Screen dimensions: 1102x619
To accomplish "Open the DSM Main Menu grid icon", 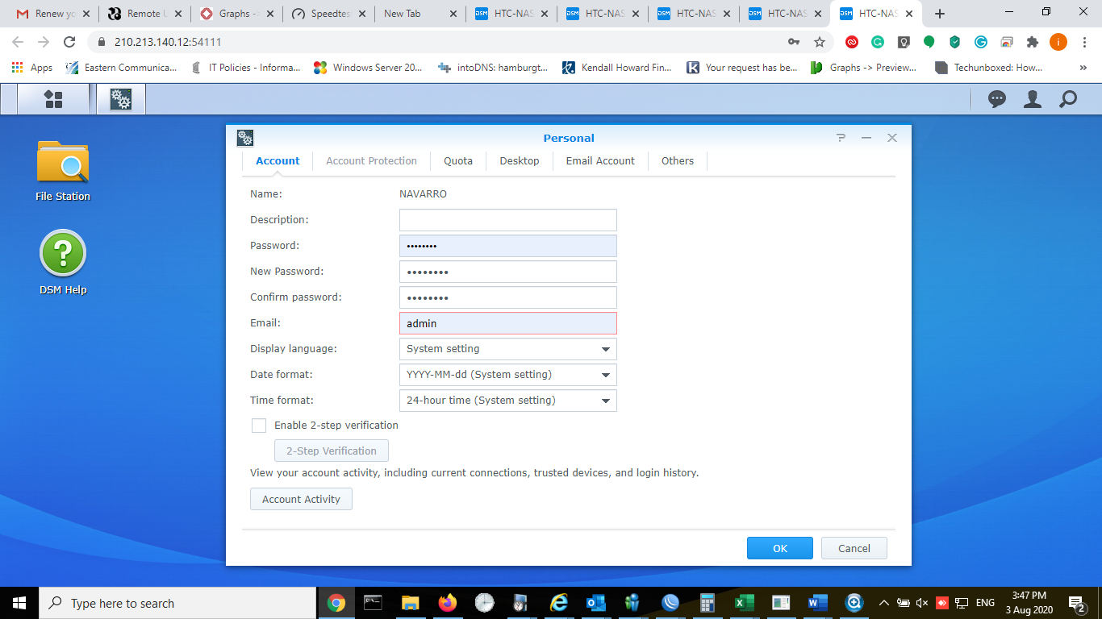I will coord(53,99).
